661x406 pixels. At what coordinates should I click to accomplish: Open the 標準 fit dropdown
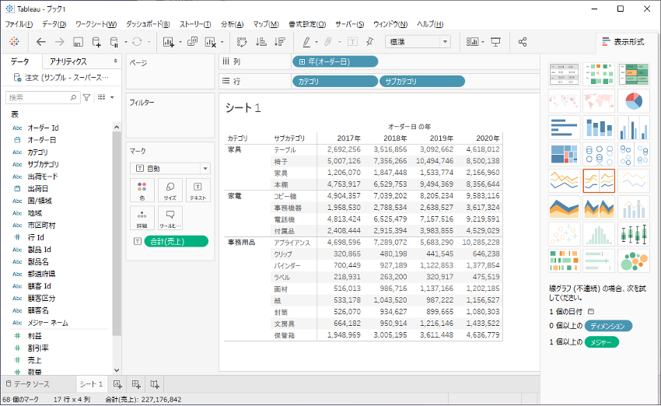pos(418,42)
